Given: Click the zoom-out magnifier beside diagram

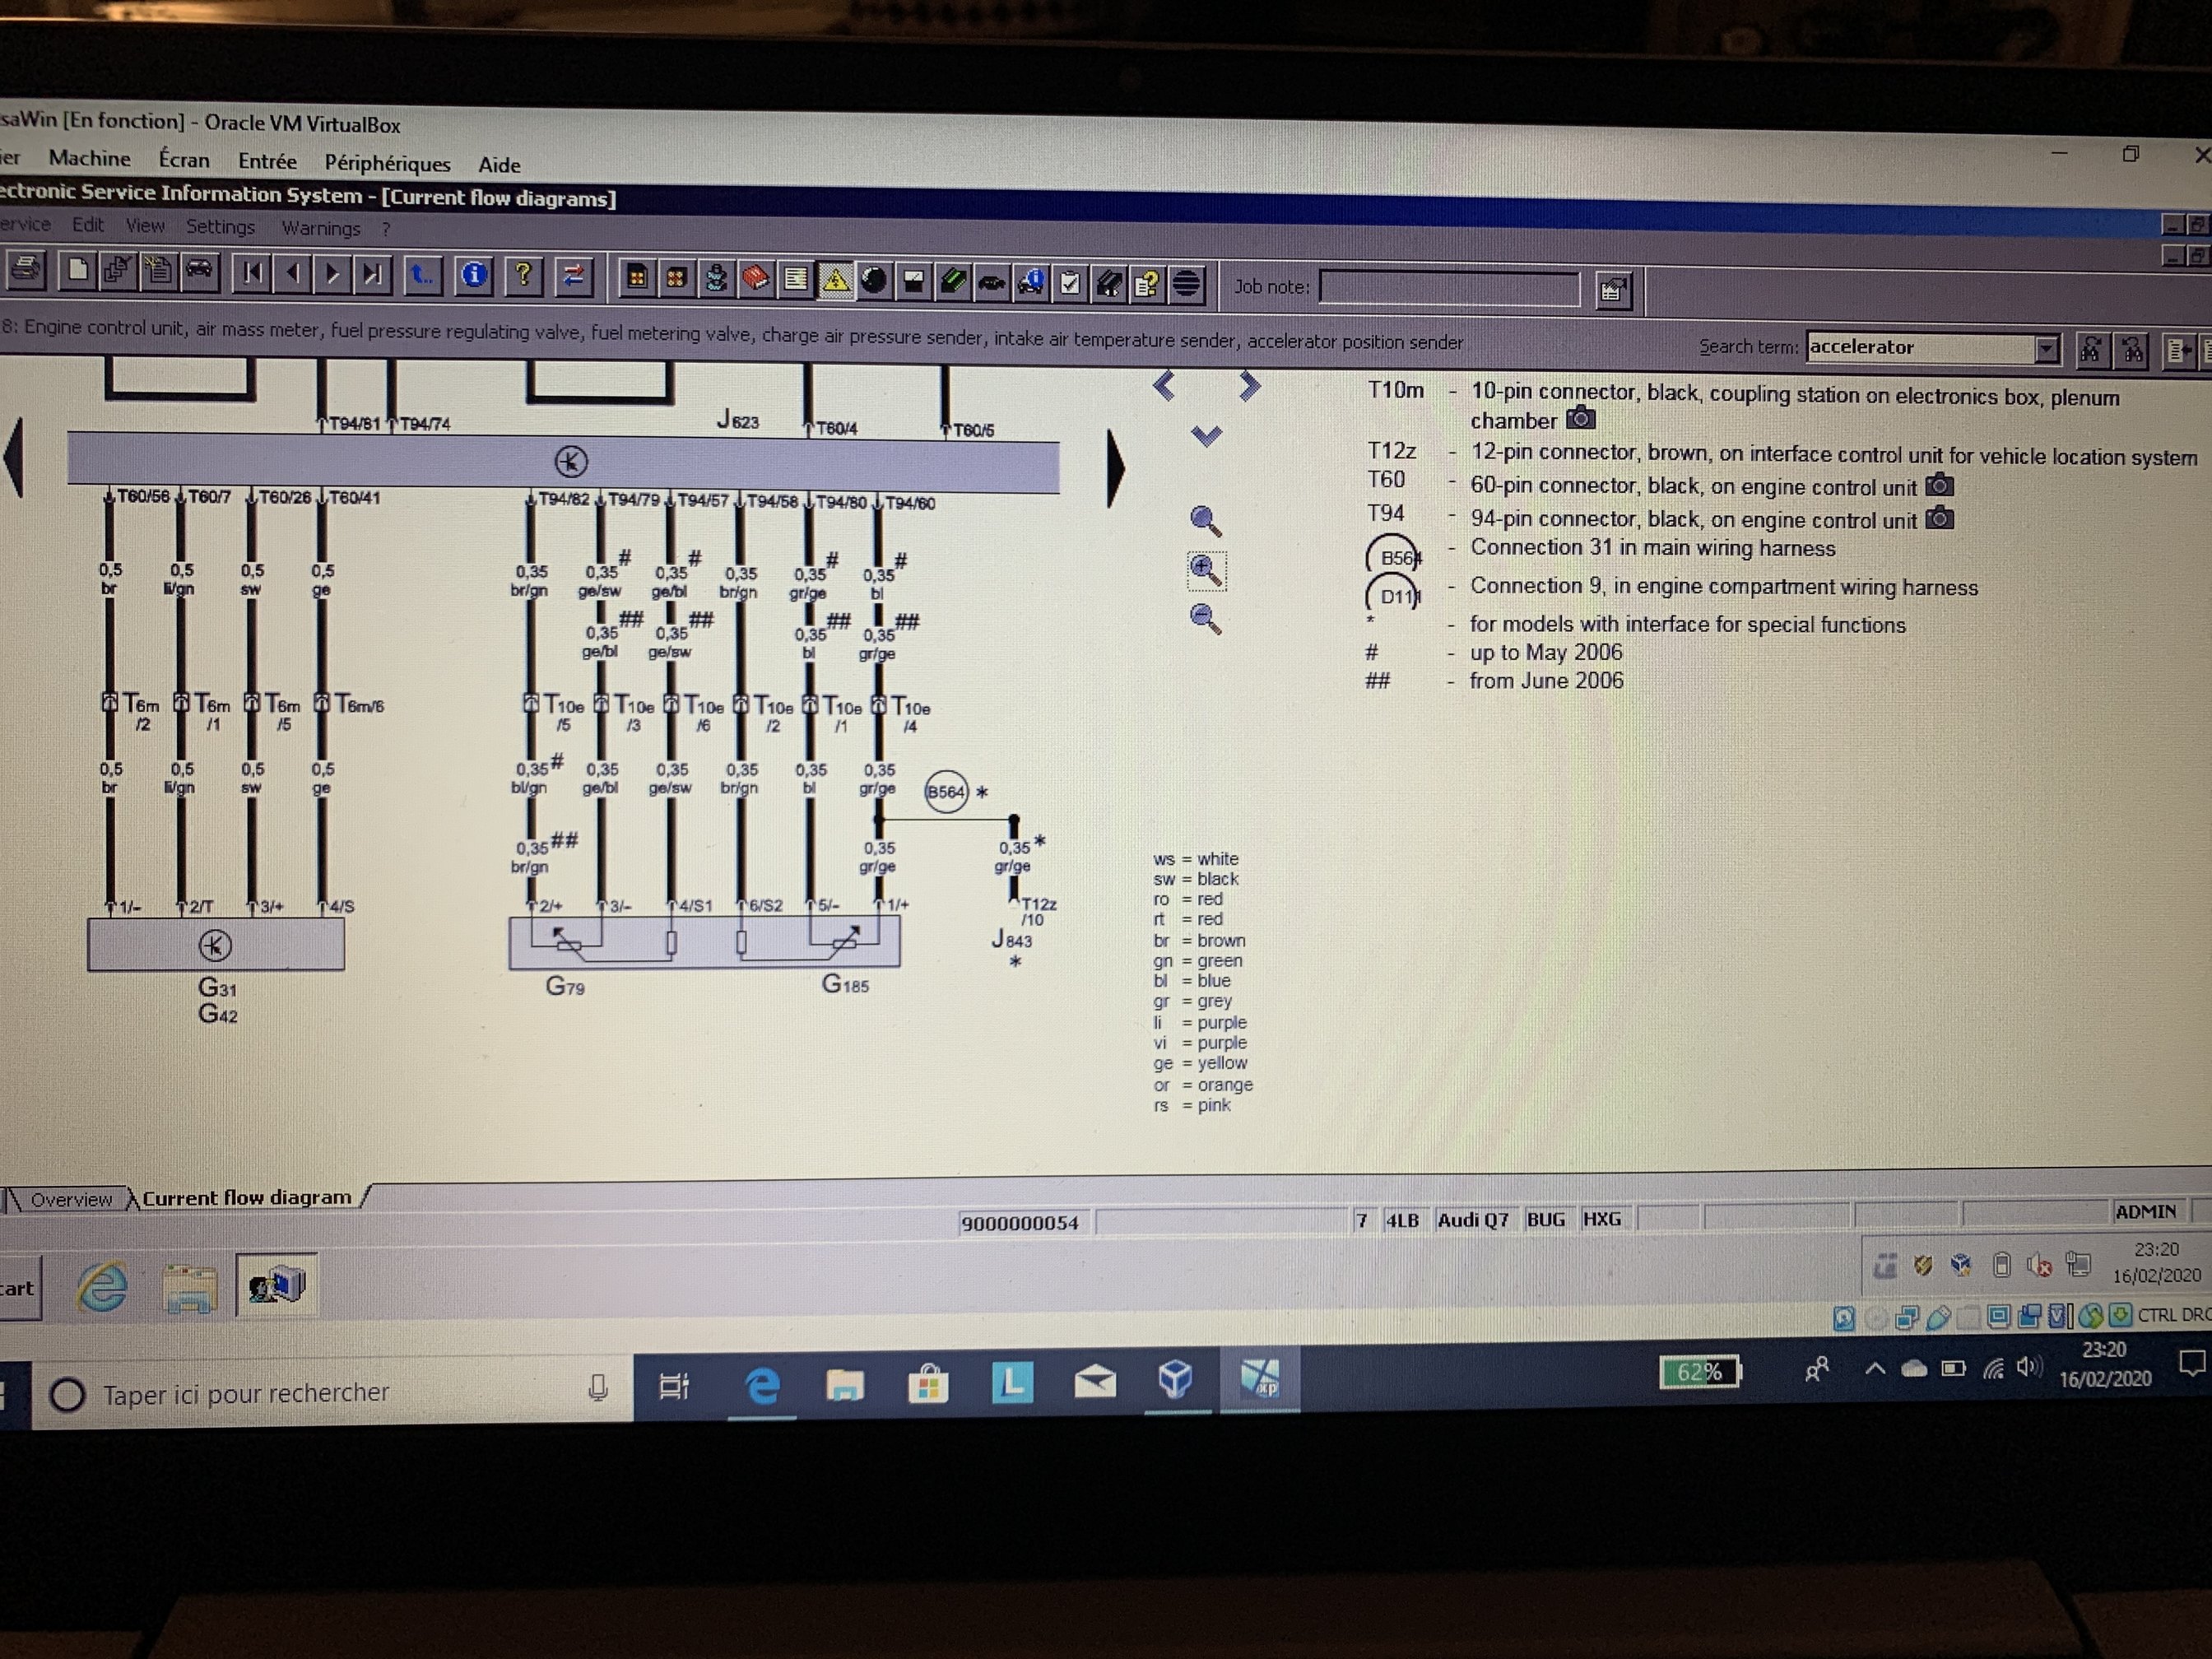Looking at the screenshot, I should coord(1205,619).
